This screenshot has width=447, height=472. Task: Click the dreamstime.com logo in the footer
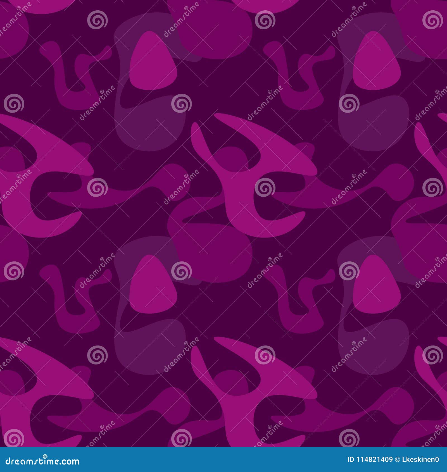tap(42, 462)
